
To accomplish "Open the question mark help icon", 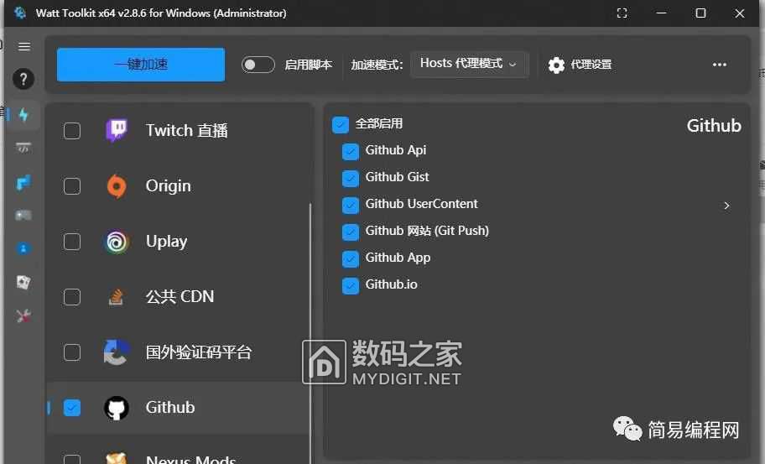I will [x=23, y=79].
